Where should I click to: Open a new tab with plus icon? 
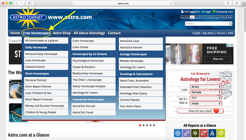244,5
